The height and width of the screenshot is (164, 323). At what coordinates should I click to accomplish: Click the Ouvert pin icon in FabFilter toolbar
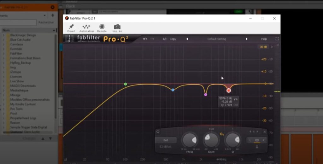point(71,27)
